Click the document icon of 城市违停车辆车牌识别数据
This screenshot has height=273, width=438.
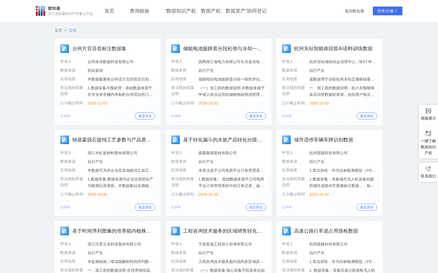tap(286, 140)
